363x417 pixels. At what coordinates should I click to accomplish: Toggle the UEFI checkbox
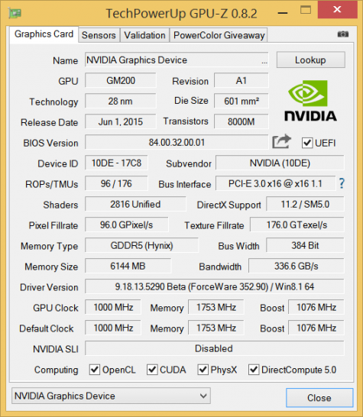tap(307, 143)
